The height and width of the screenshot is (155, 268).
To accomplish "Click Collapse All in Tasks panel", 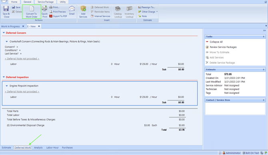I will (214, 42).
